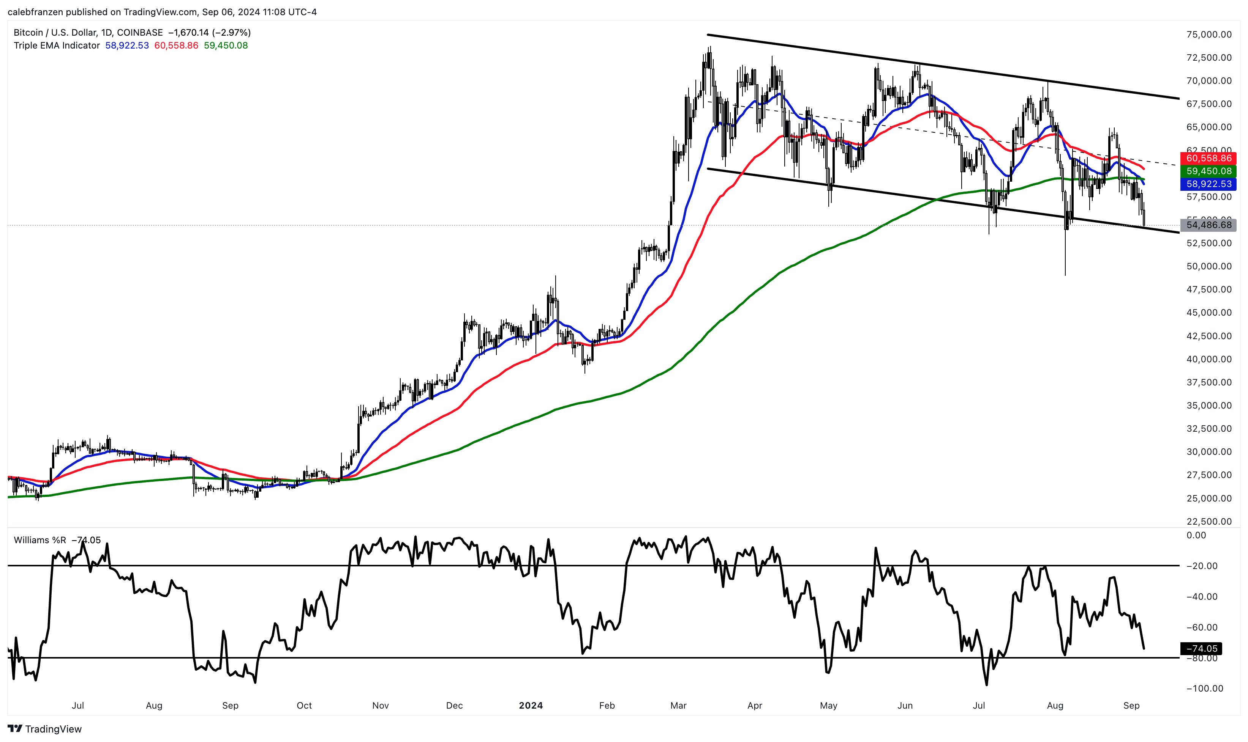1248x742 pixels.
Task: Click the TradingView.com publisher header text
Action: coord(162,11)
